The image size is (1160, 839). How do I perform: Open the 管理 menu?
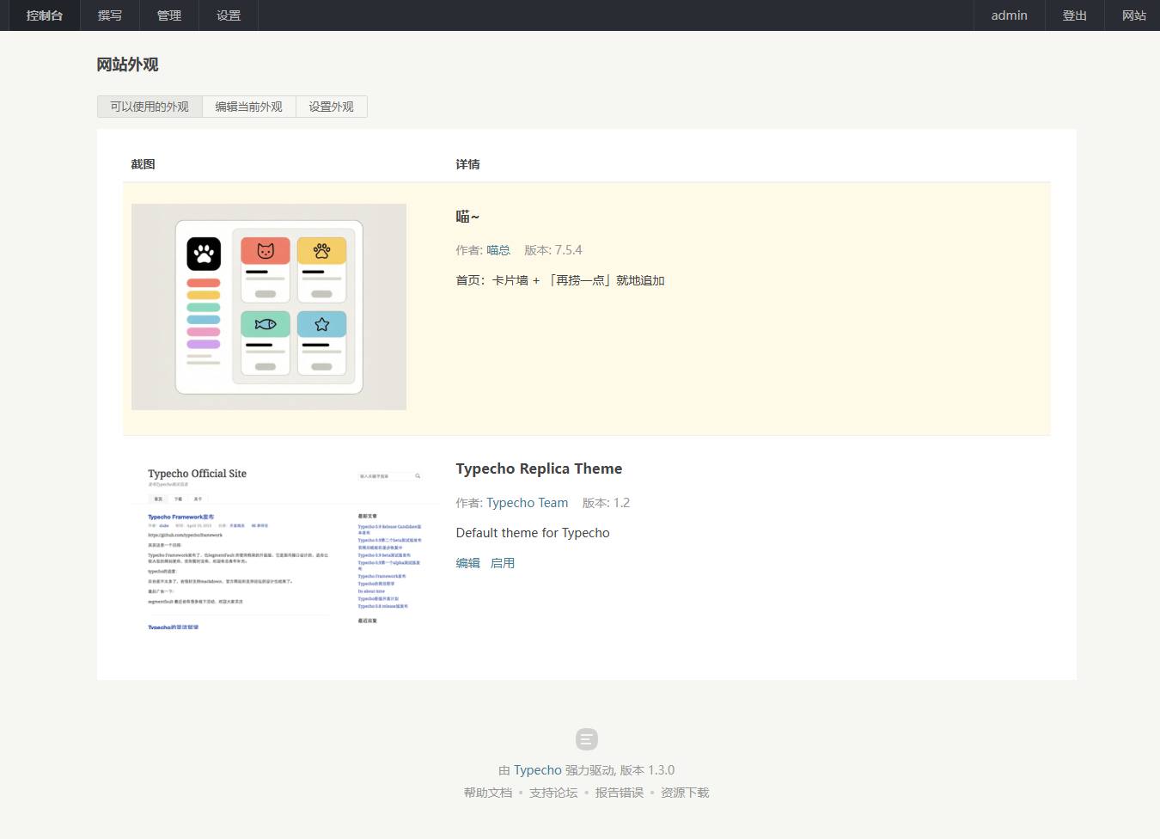click(169, 15)
